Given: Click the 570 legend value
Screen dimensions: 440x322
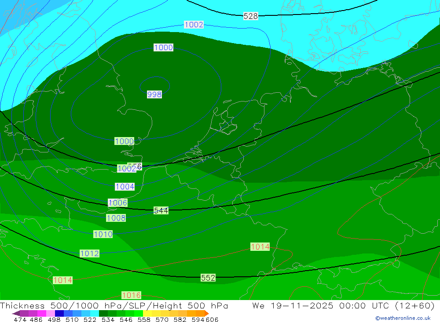Looking at the screenshot, I should click(x=162, y=319).
